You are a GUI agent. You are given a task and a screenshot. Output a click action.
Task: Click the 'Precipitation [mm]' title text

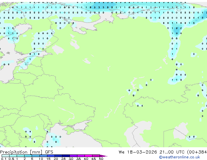[x=21, y=152]
